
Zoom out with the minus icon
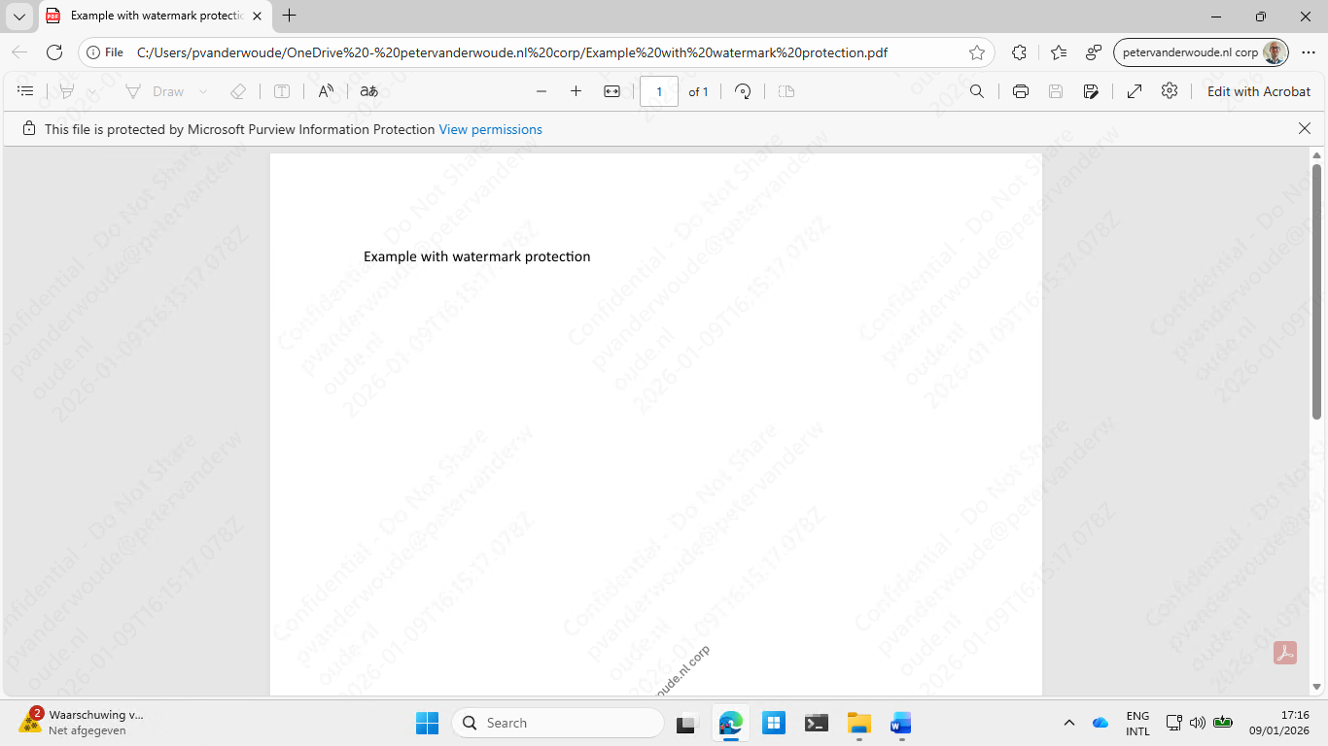click(x=542, y=91)
